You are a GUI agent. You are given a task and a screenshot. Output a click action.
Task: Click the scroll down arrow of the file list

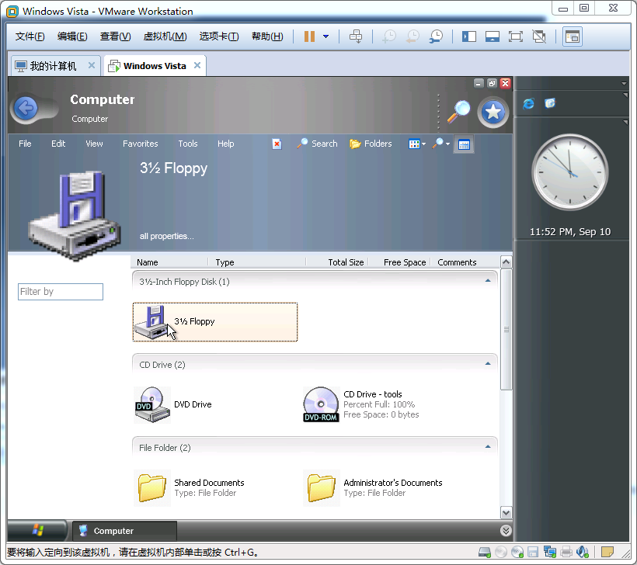tap(506, 513)
